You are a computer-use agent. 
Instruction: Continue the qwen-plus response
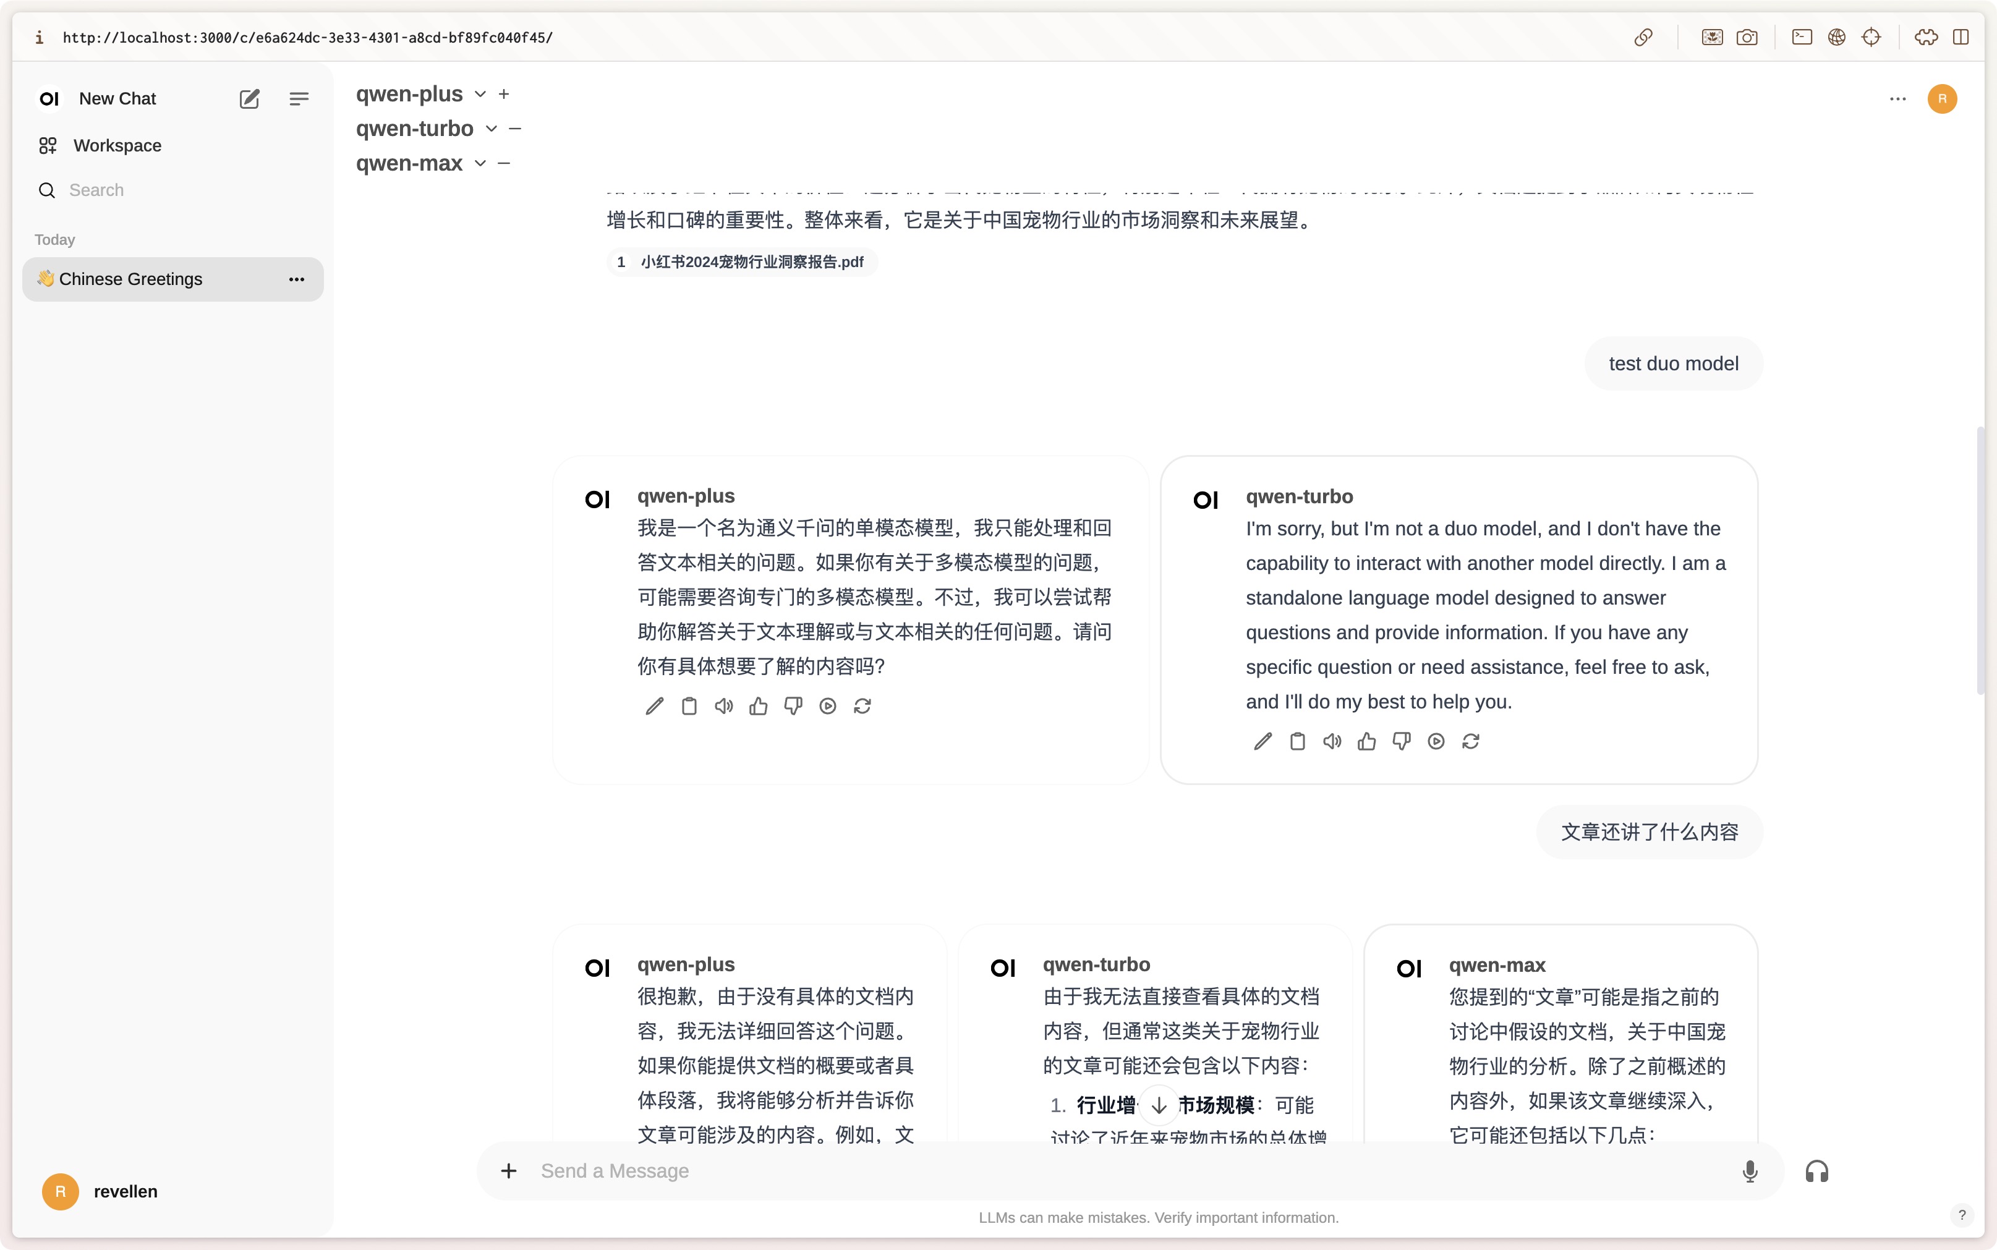click(x=827, y=706)
